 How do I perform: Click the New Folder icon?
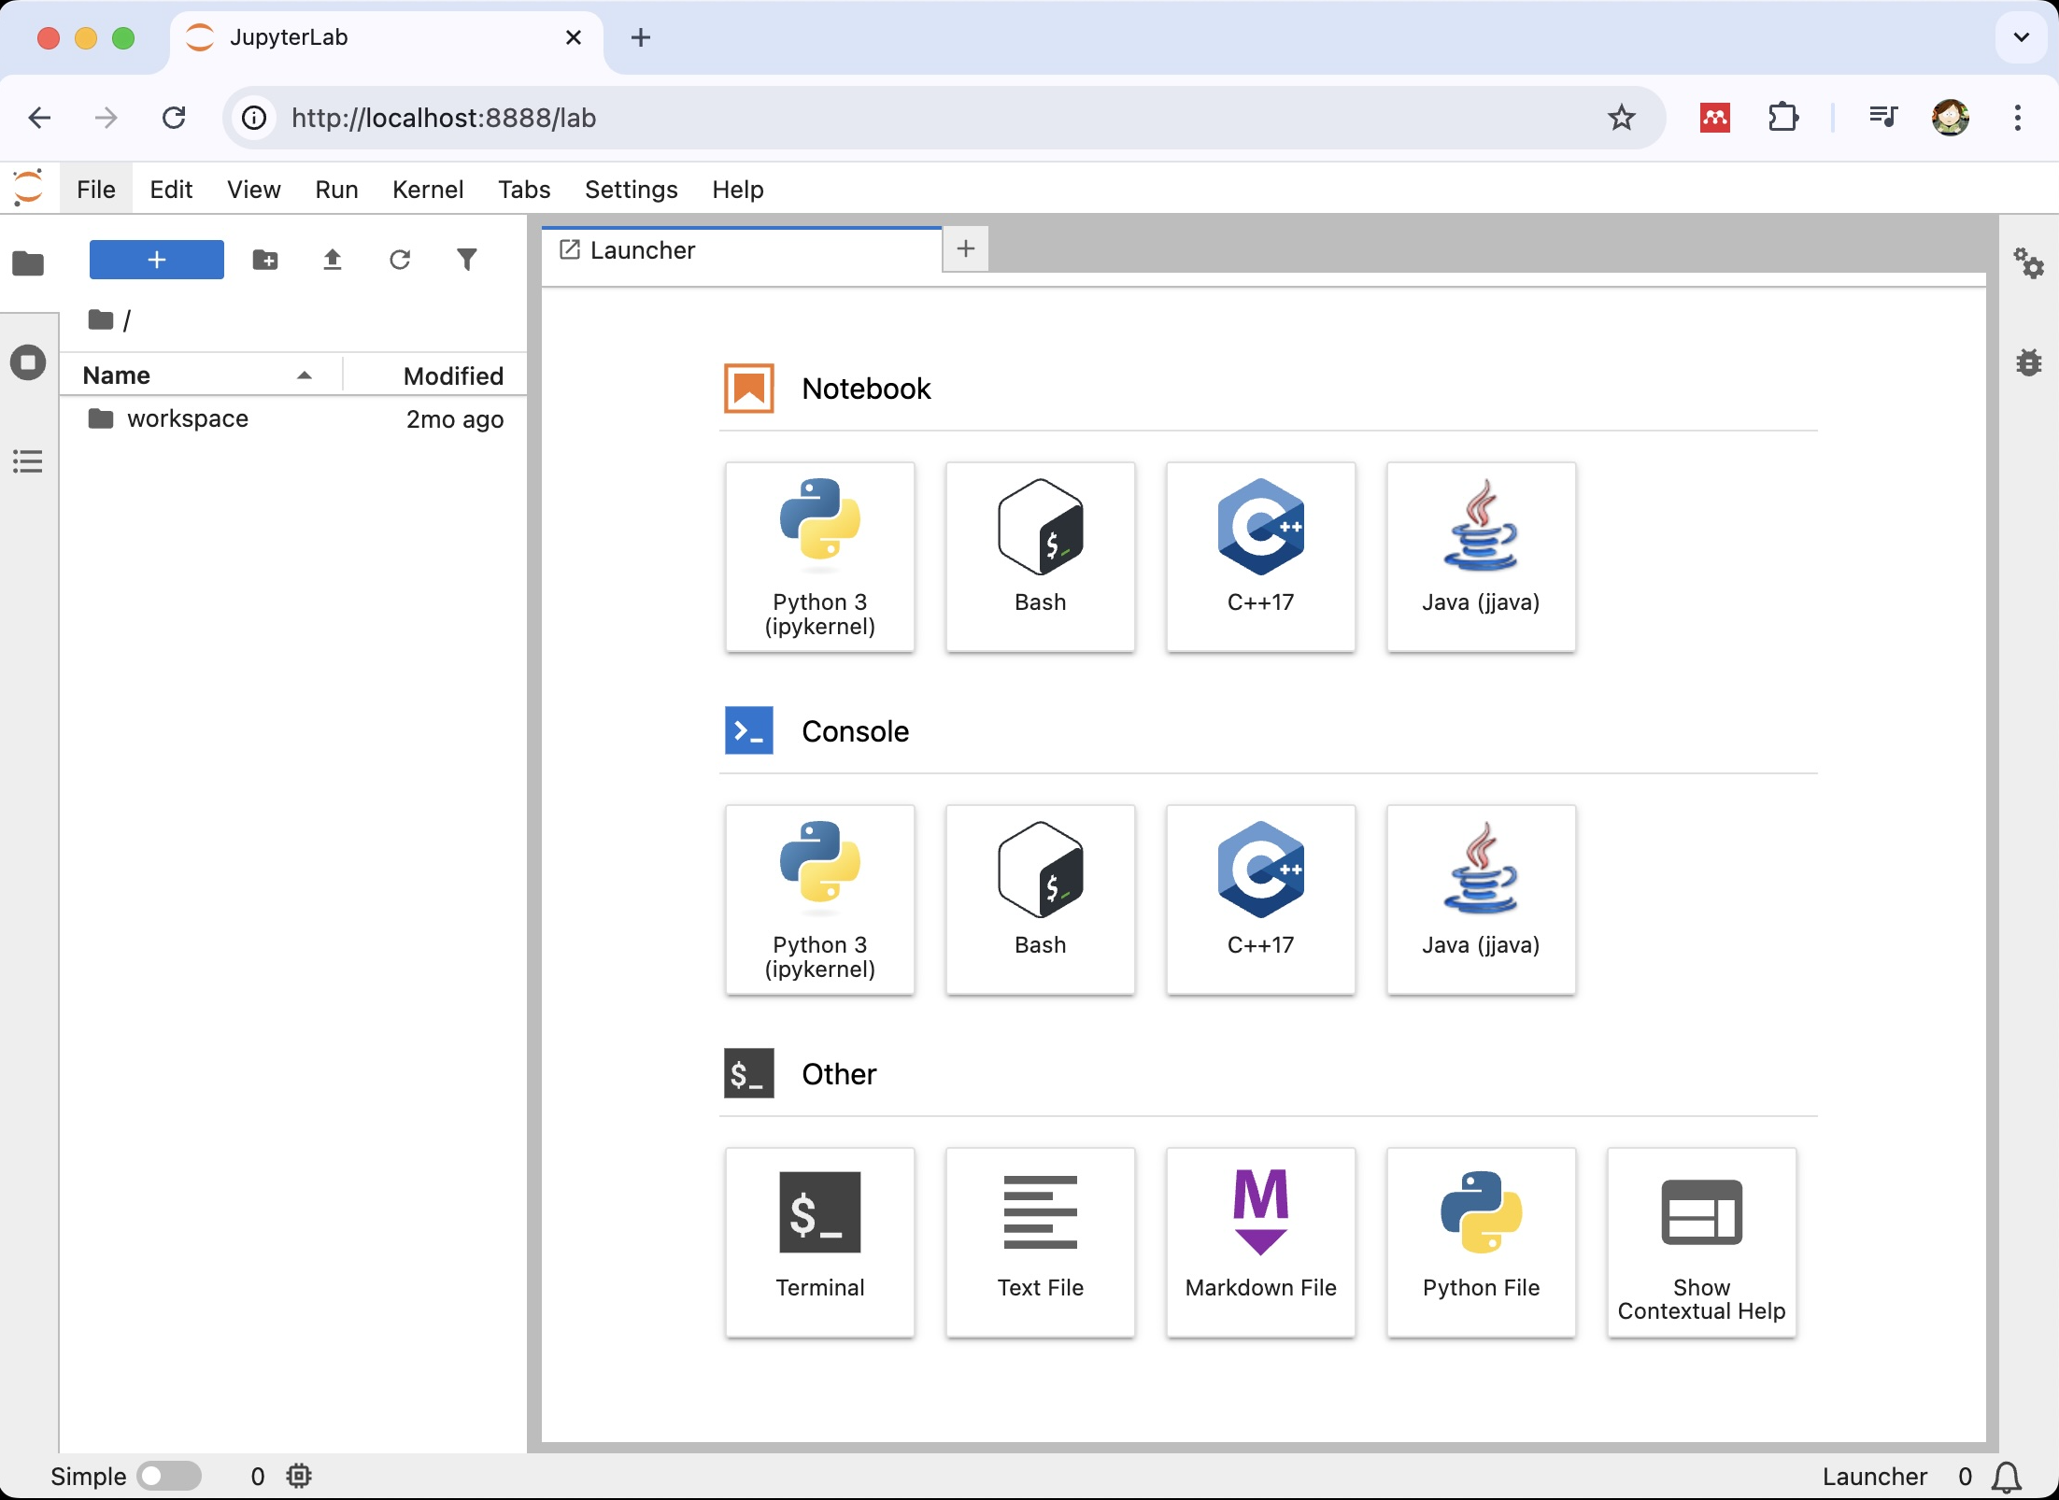265,260
